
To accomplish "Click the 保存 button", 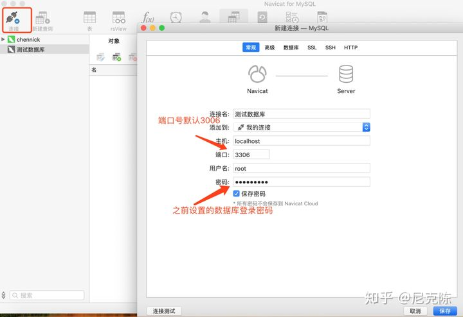I will coord(445,311).
